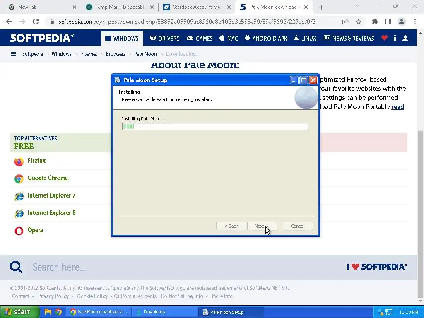
Task: Click the Pale Moon breadcrumb link
Action: tap(145, 54)
